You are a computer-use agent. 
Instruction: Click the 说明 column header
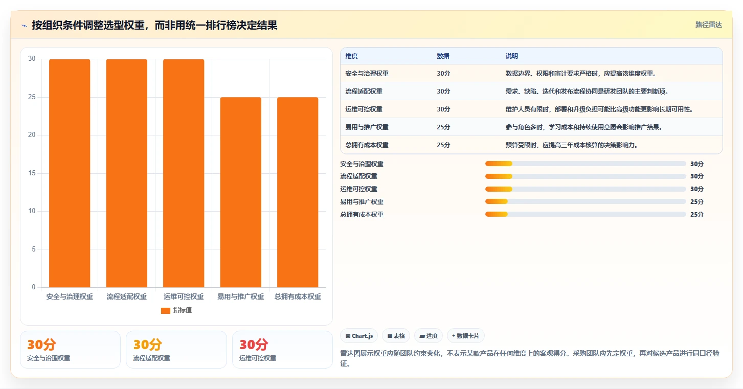pyautogui.click(x=512, y=56)
